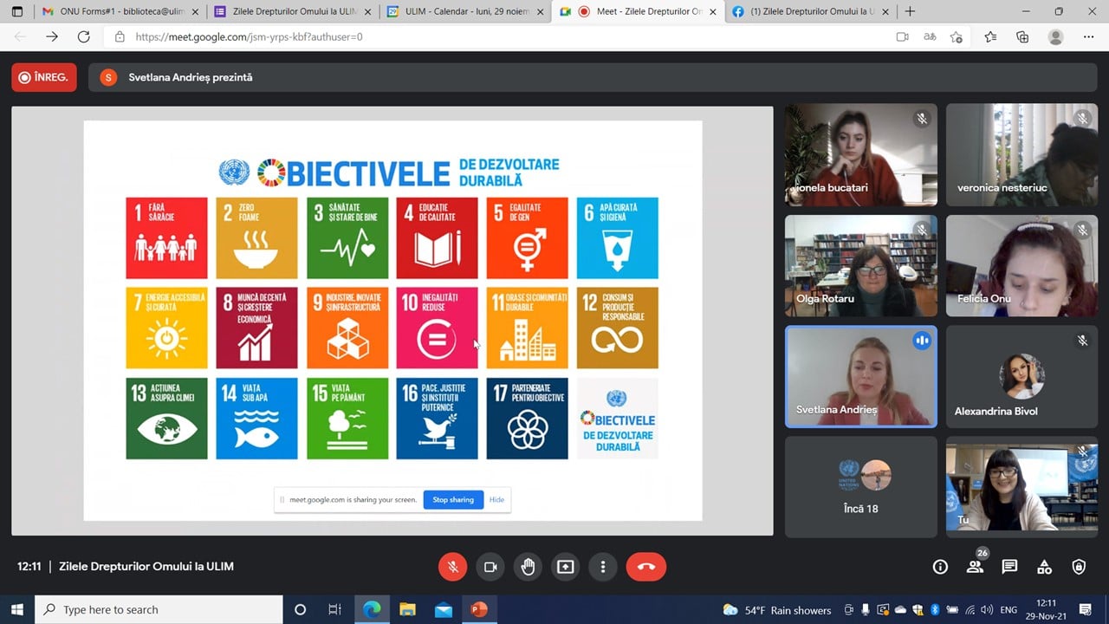Open tab actions menu icon in Edge
1109x624 pixels.
[x=16, y=12]
